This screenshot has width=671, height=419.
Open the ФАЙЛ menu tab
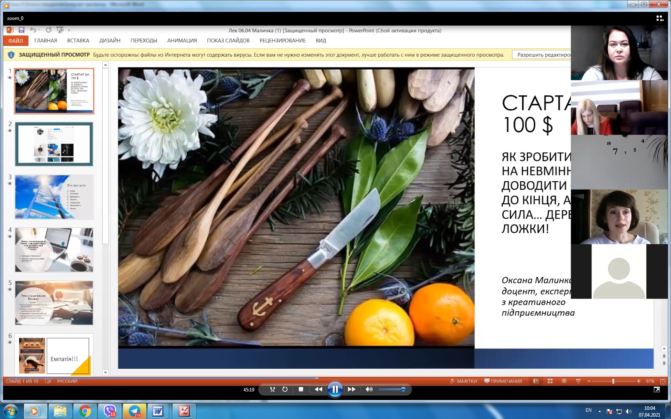tap(16, 41)
